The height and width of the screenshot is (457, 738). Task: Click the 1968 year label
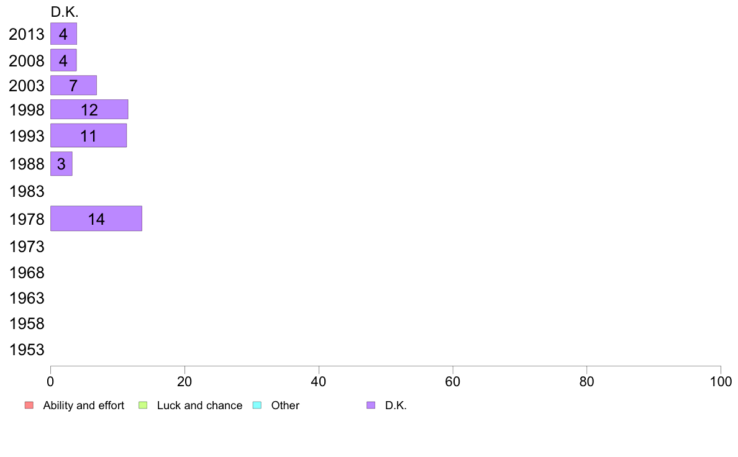click(27, 273)
